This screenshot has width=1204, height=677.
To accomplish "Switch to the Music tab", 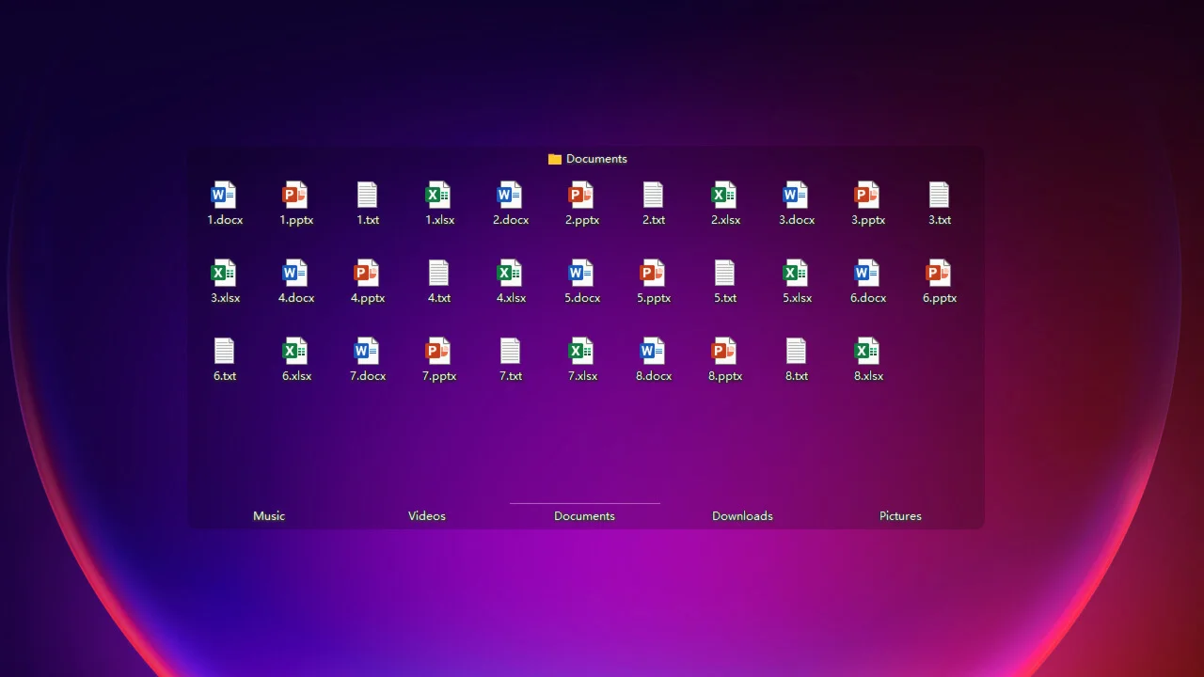I will coord(269,515).
